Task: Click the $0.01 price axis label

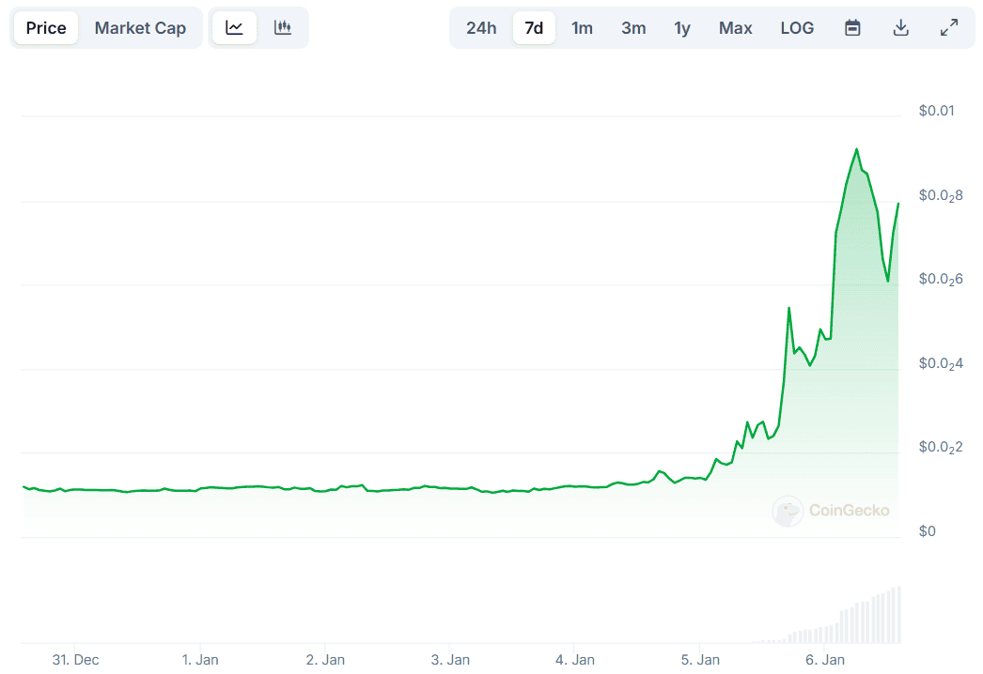Action: click(x=937, y=111)
